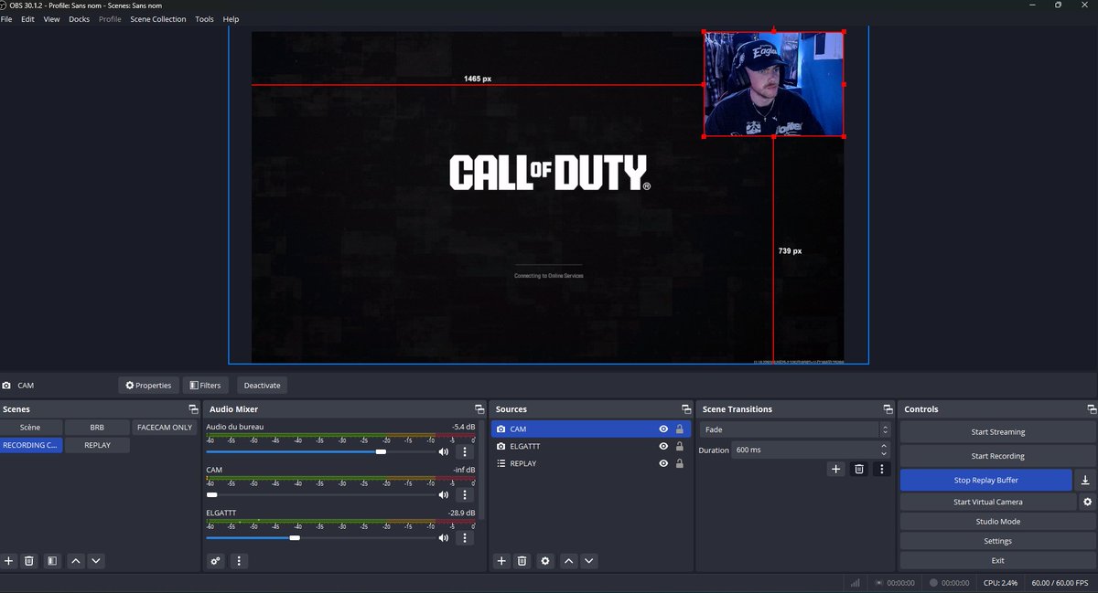
Task: Click Start Recording button
Action: 997,456
